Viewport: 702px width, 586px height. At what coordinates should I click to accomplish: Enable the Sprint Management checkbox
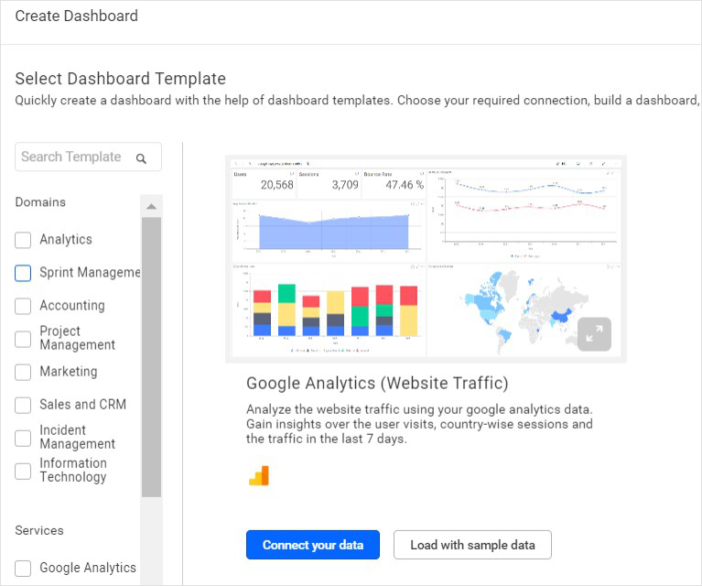(x=23, y=273)
